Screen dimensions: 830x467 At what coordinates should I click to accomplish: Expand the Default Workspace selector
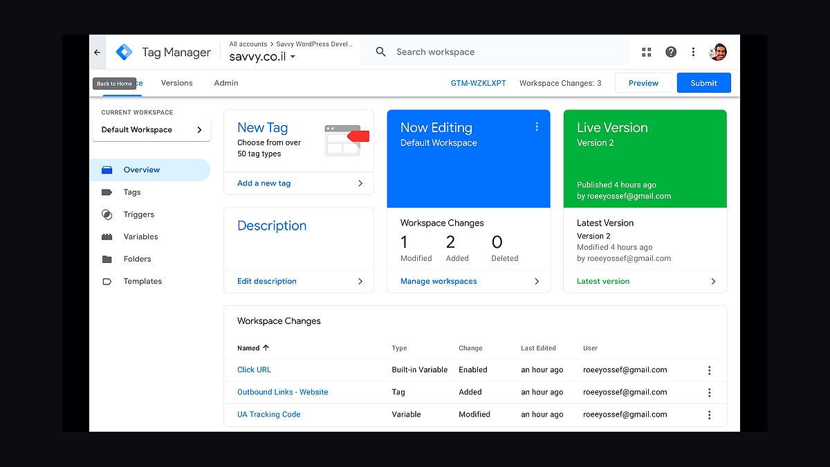tap(151, 129)
